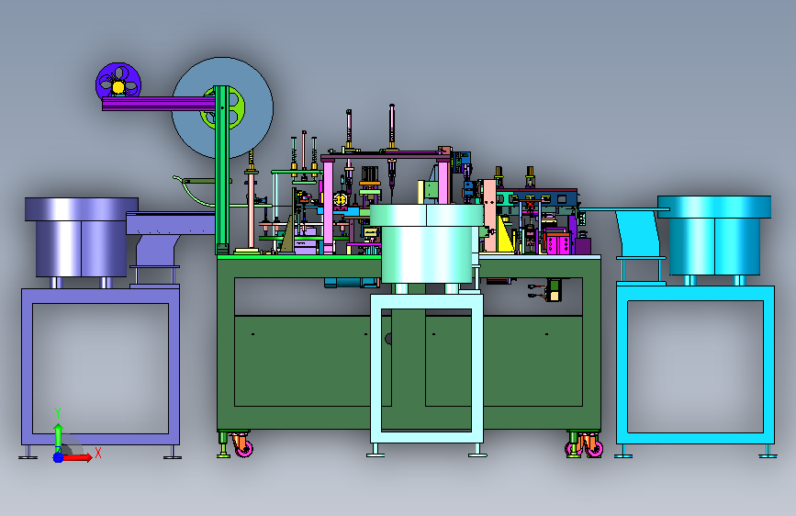Select the small purple tape reel
Viewport: 796px width, 516px height.
[118, 82]
